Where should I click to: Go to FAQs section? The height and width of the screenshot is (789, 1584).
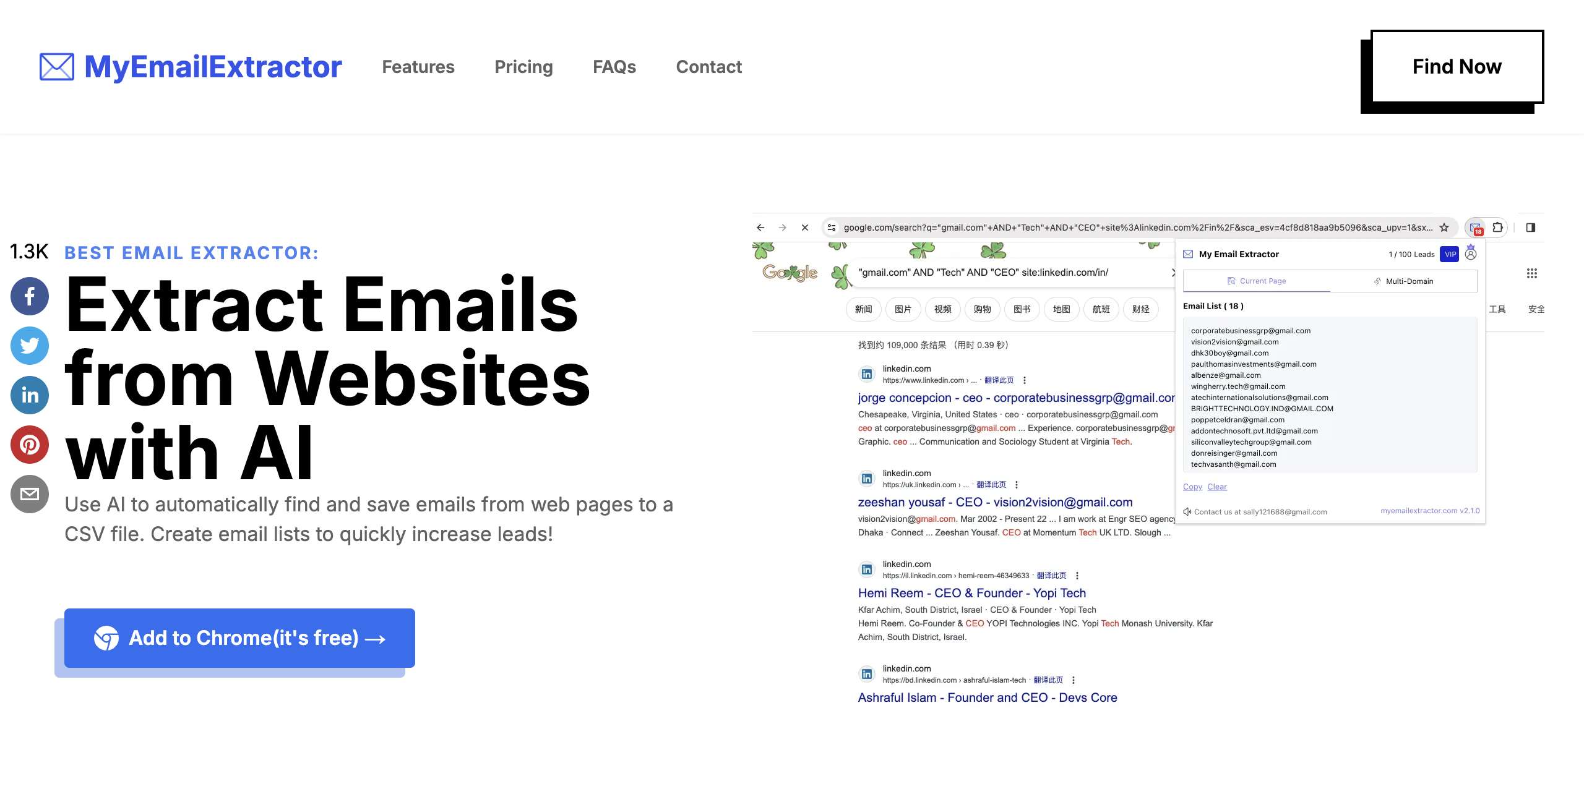pos(614,67)
